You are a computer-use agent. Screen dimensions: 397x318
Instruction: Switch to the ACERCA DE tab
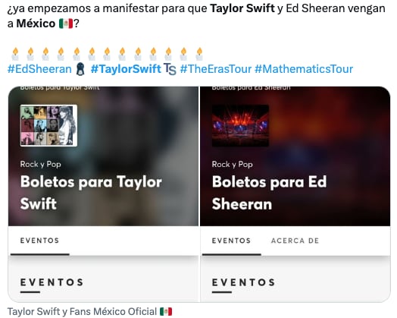pyautogui.click(x=295, y=241)
